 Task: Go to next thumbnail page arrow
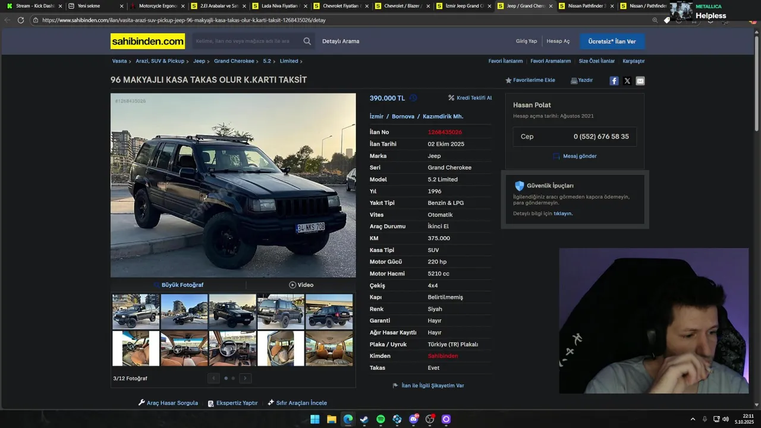(245, 378)
